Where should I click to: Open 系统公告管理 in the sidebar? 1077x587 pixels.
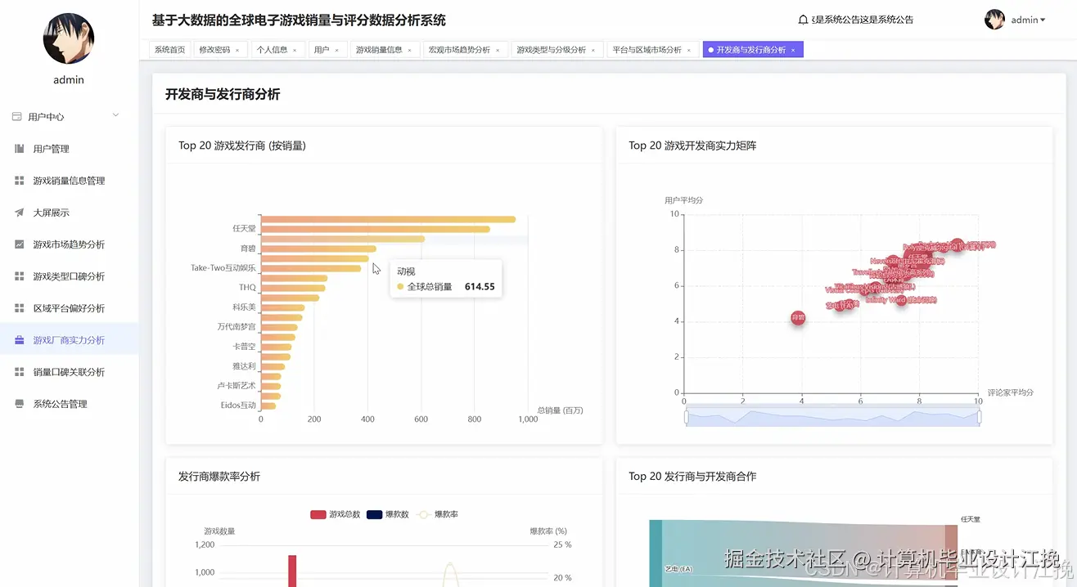point(70,404)
